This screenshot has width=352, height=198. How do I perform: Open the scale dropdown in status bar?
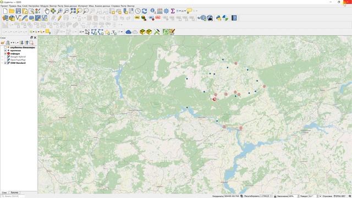[x=271, y=196]
